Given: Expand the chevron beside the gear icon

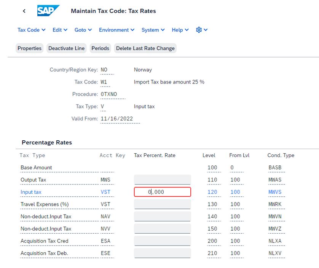Looking at the screenshot, I should (x=206, y=30).
